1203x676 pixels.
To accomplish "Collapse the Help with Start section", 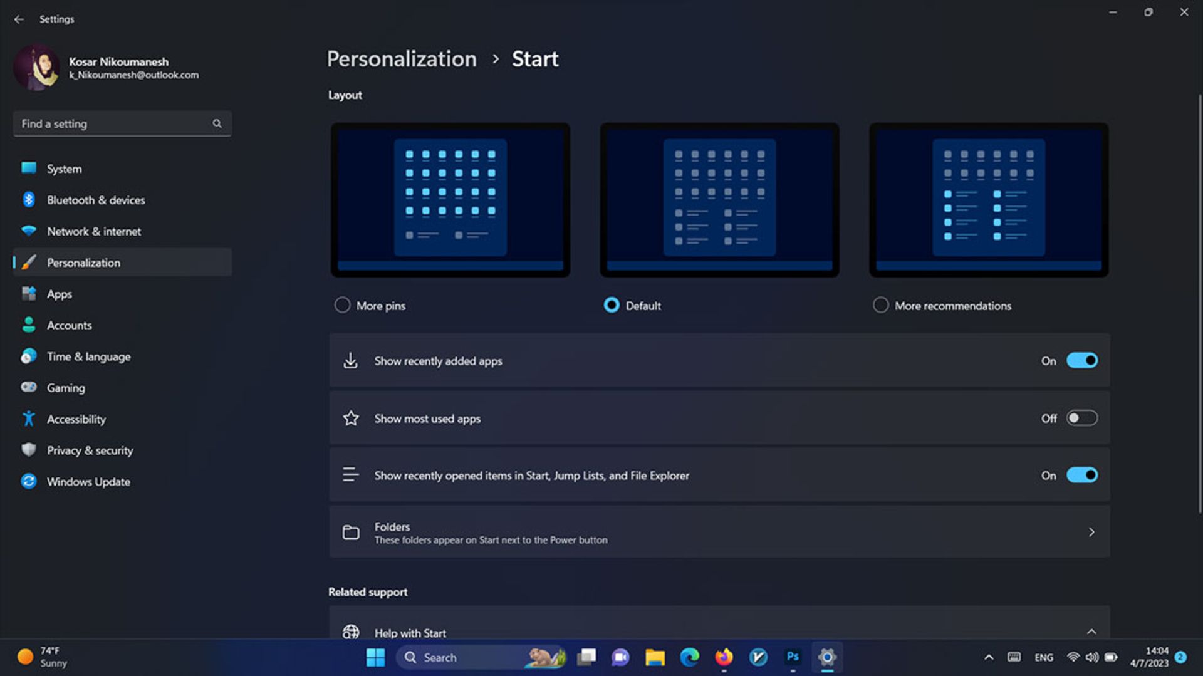I will [x=1091, y=631].
